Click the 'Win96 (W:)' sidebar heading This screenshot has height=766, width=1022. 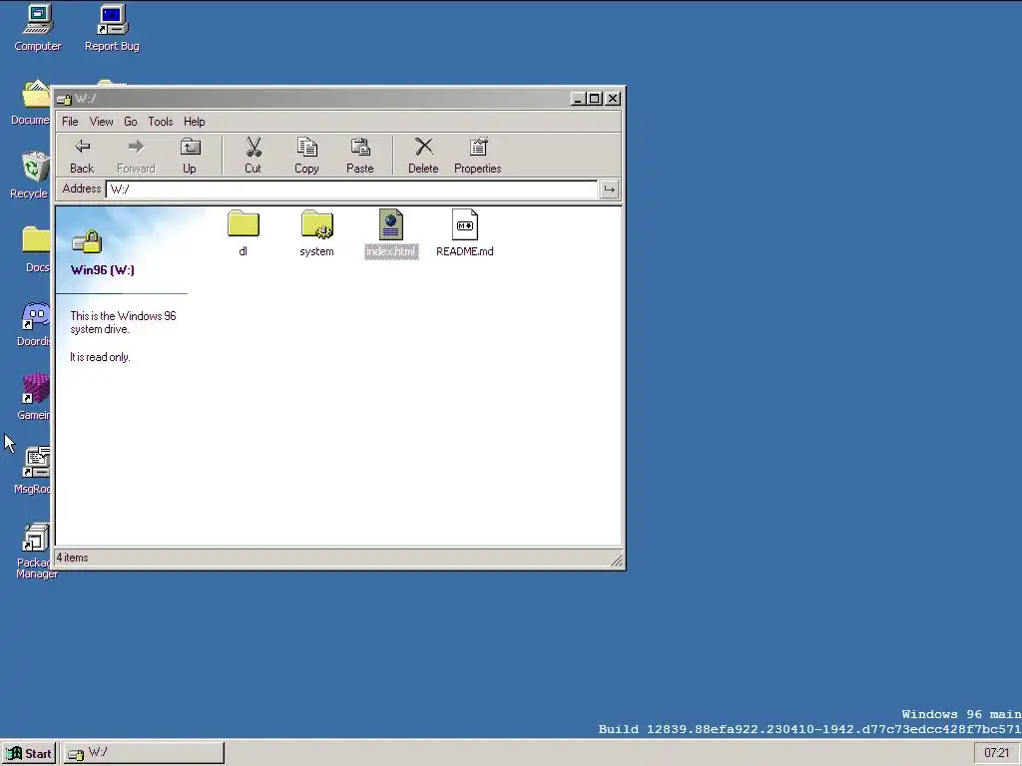103,270
